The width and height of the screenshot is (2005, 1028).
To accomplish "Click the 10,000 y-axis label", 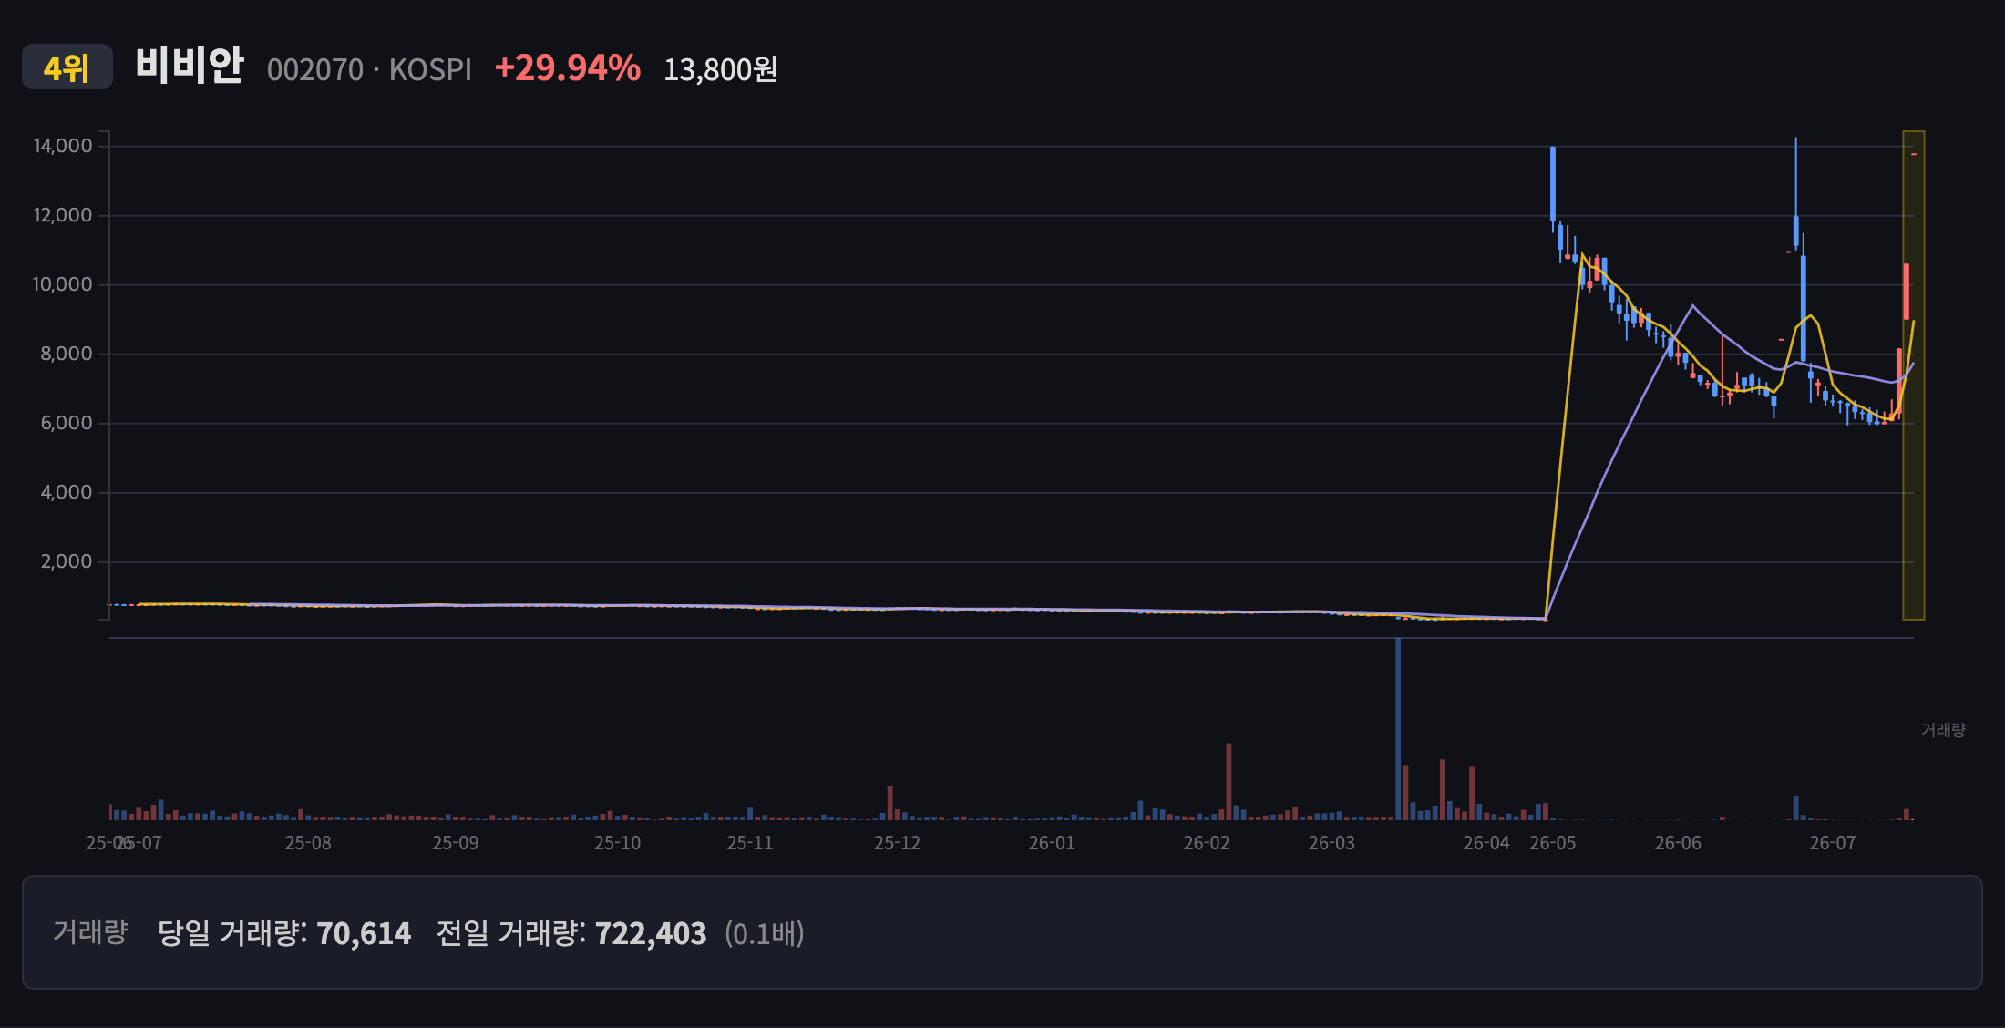I will click(63, 284).
